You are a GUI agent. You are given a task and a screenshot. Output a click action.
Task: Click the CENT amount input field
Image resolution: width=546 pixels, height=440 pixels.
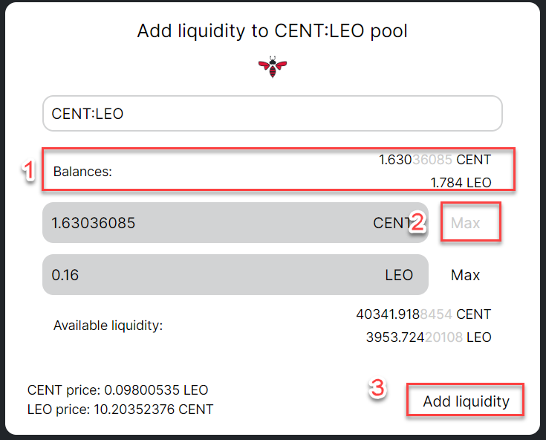coord(235,223)
